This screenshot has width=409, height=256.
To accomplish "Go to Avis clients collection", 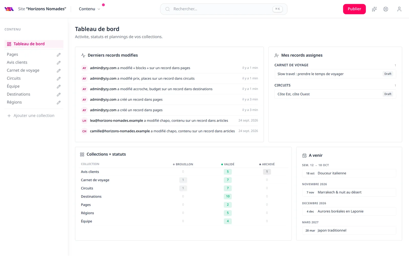I will click(x=17, y=62).
